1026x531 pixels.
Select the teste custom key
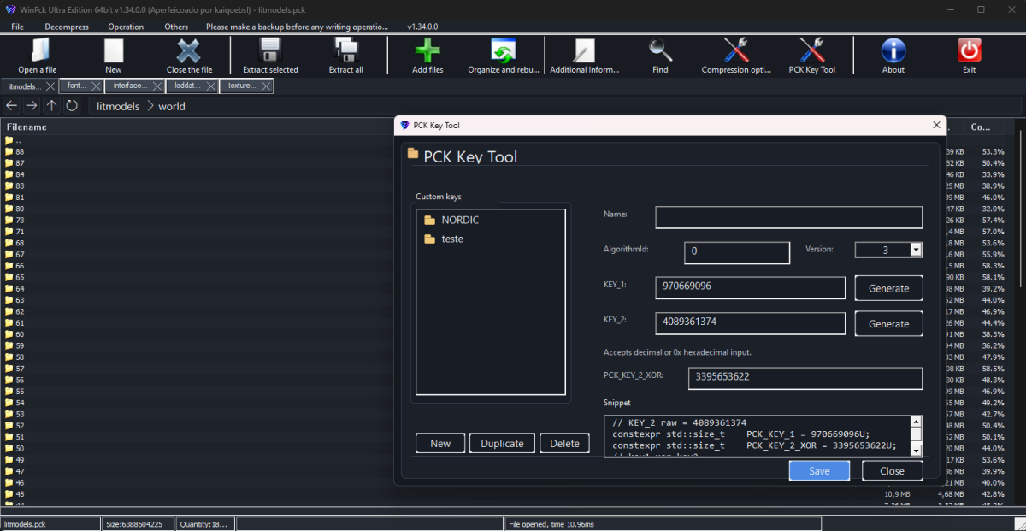tap(451, 239)
